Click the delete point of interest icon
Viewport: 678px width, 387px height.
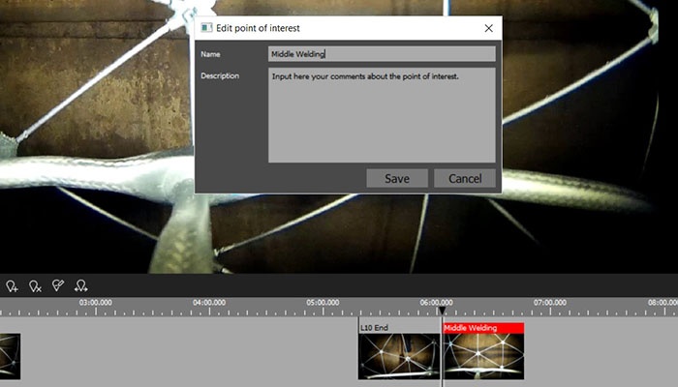(x=35, y=285)
